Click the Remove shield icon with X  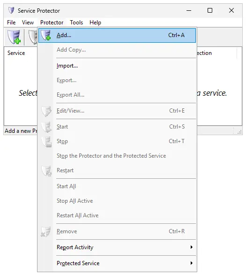[46, 231]
